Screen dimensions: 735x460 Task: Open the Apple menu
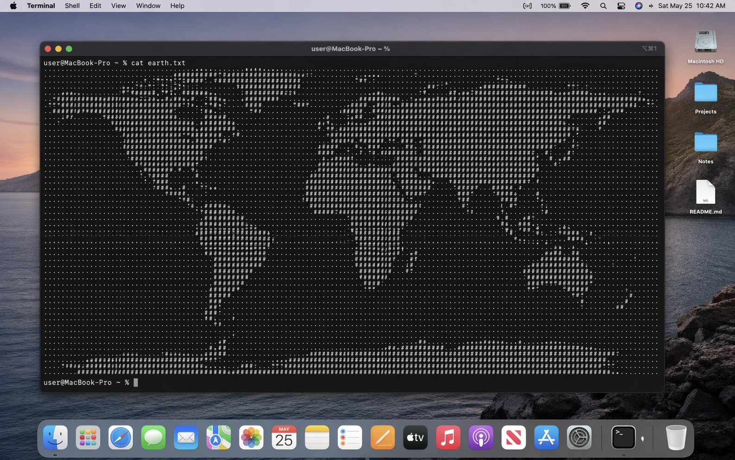pyautogui.click(x=13, y=6)
